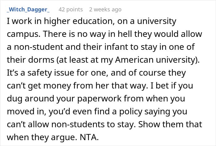This screenshot has height=146, width=216.
Task: Click the phrase "I bet if you"
Action: click(x=172, y=86)
